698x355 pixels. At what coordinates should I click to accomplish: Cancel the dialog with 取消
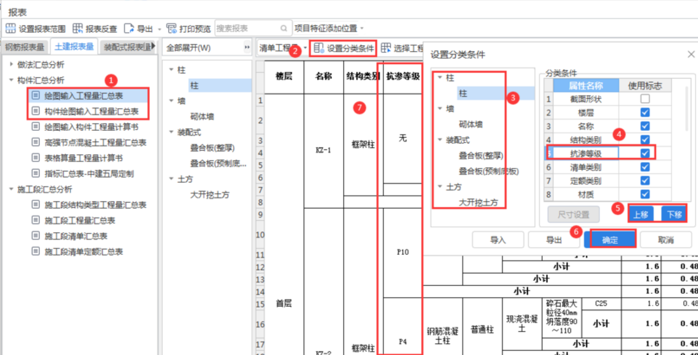coord(666,240)
